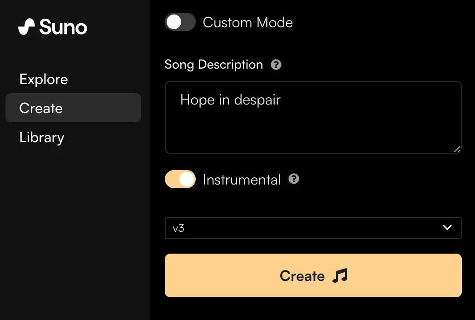
Task: Click on the "Hope in despair" text
Action: coord(230,100)
